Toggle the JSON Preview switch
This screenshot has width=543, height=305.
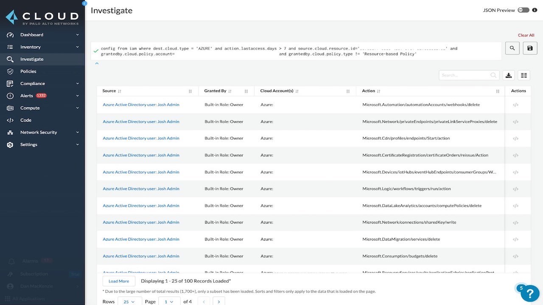pos(523,10)
